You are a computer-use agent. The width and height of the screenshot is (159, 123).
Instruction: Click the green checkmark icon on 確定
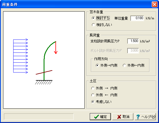pyautogui.click(x=96, y=117)
